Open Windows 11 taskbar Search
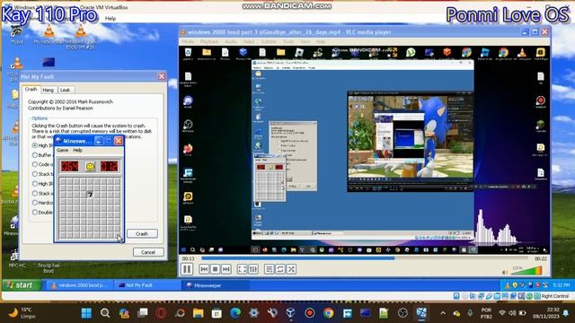Image resolution: width=575 pixels, height=323 pixels. (105, 313)
